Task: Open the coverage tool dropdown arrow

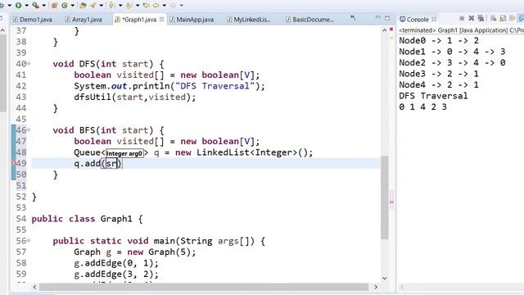Action: (x=43, y=6)
